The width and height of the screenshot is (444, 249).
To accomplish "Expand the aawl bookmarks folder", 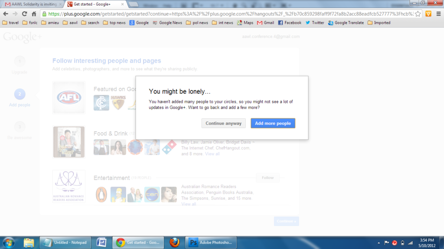I will coord(70,22).
